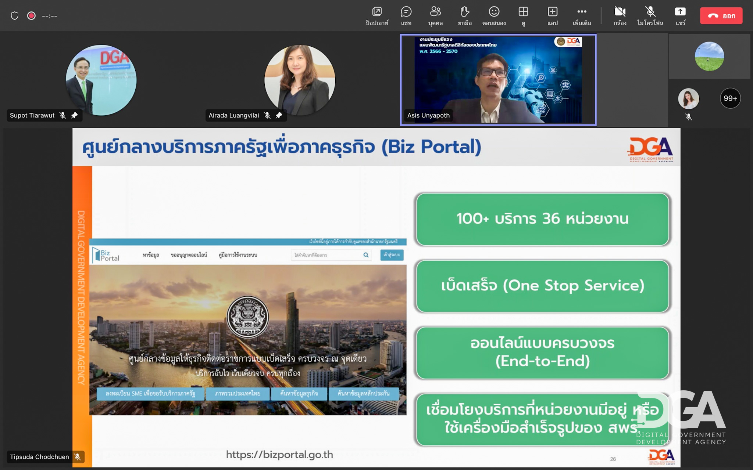753x470 pixels.
Task: Click the Thai government emblem on slide
Action: [x=248, y=317]
